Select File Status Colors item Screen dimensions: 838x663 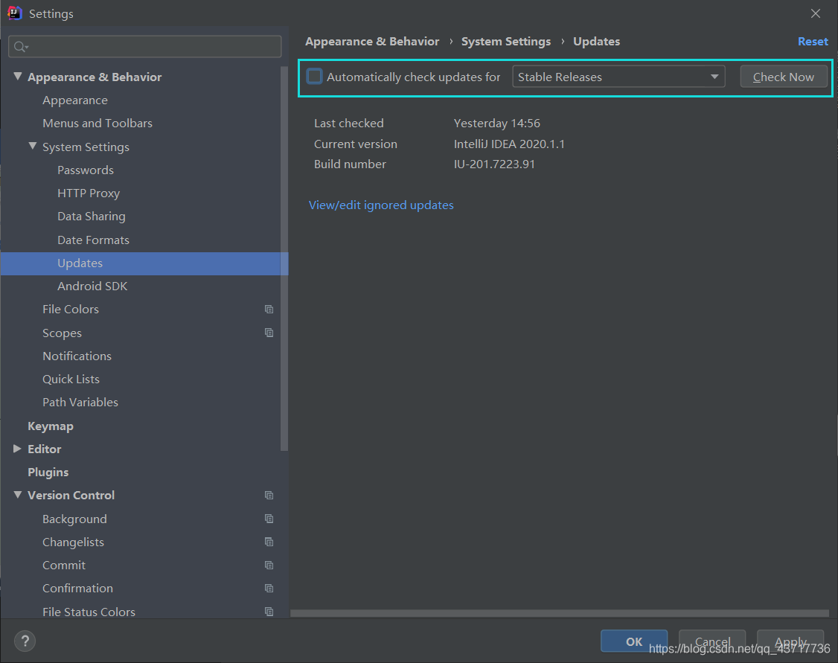89,612
